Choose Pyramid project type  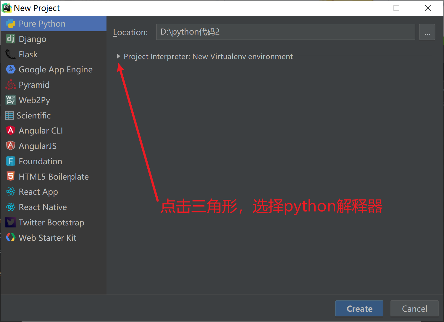(x=53, y=85)
